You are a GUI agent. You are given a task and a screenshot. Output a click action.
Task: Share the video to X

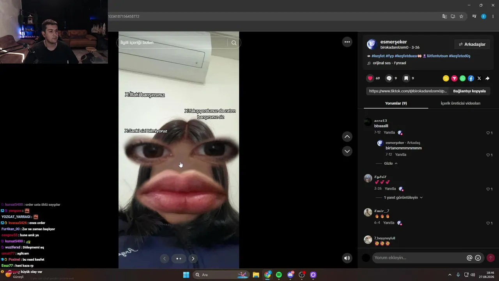pyautogui.click(x=479, y=78)
